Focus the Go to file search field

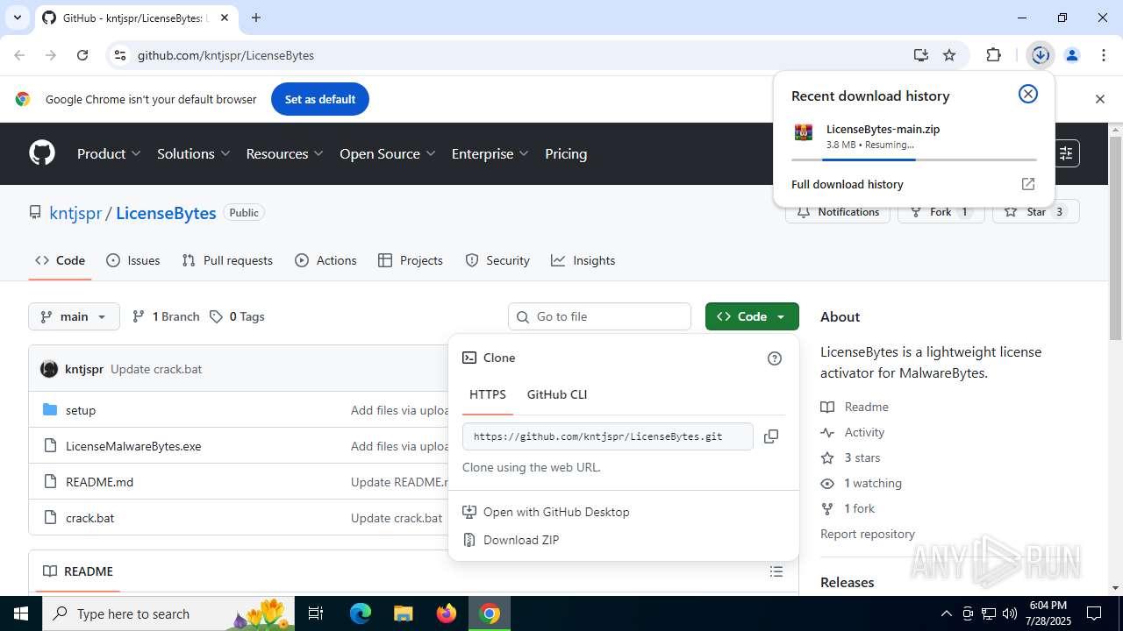(599, 316)
